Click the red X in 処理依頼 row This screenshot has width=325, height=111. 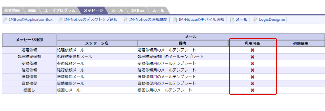(x=253, y=50)
